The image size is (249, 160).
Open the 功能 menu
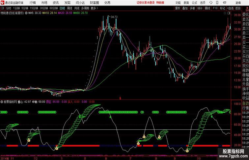point(178,3)
